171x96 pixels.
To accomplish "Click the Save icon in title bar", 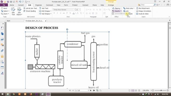I will click(x=8, y=2).
